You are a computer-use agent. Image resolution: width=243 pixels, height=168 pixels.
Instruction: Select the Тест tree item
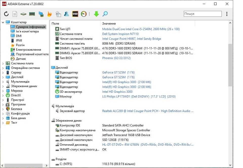(x=14, y=123)
